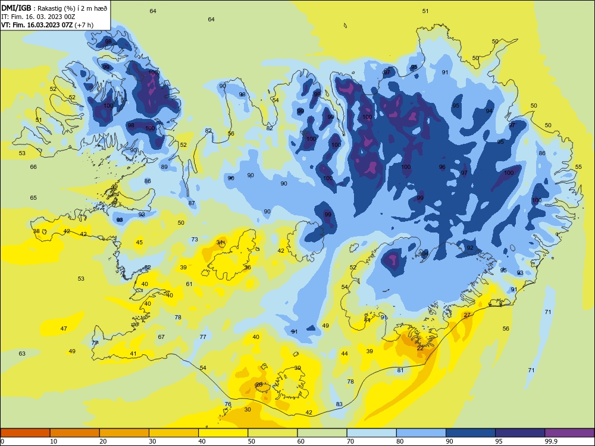Pick the legend swatch between 30 and 40
Viewport: 595px width, 446px height.
(x=174, y=433)
